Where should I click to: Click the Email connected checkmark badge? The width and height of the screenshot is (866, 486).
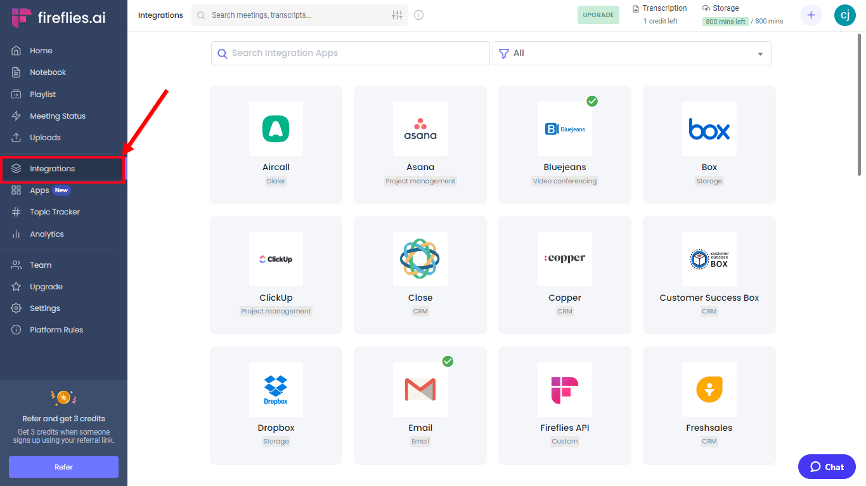448,361
